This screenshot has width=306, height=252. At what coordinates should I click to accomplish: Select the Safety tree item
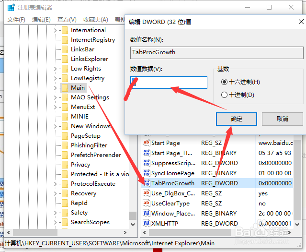79,213
